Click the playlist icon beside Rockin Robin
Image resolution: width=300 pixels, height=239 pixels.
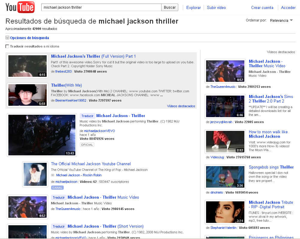tap(53, 175)
